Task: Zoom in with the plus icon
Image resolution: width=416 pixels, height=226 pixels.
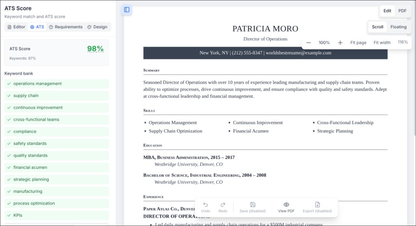Action: tap(340, 43)
